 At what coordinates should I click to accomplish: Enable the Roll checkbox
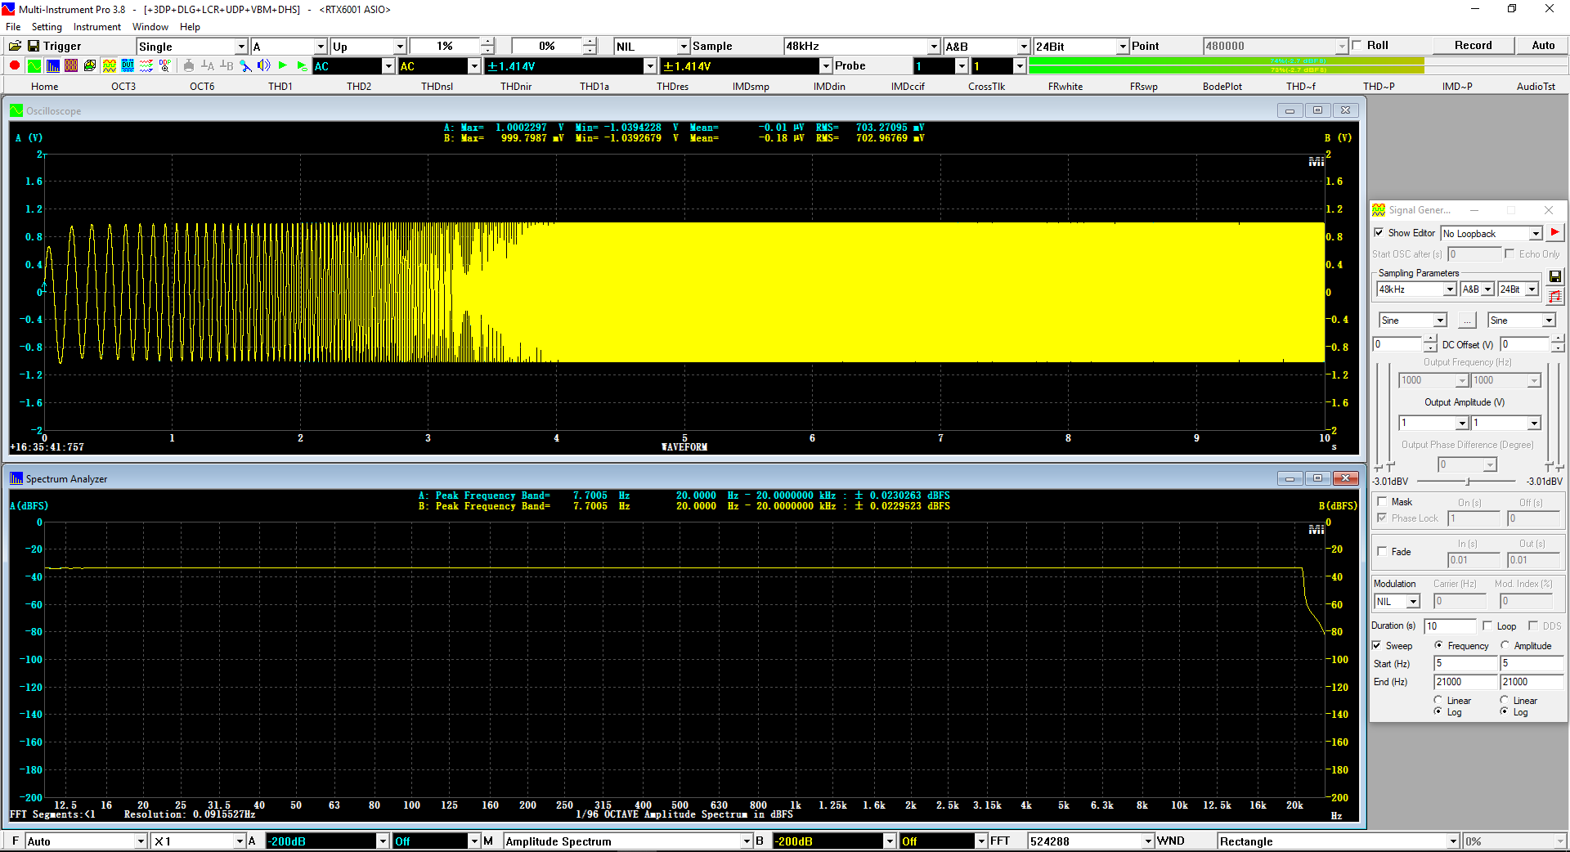(1357, 46)
